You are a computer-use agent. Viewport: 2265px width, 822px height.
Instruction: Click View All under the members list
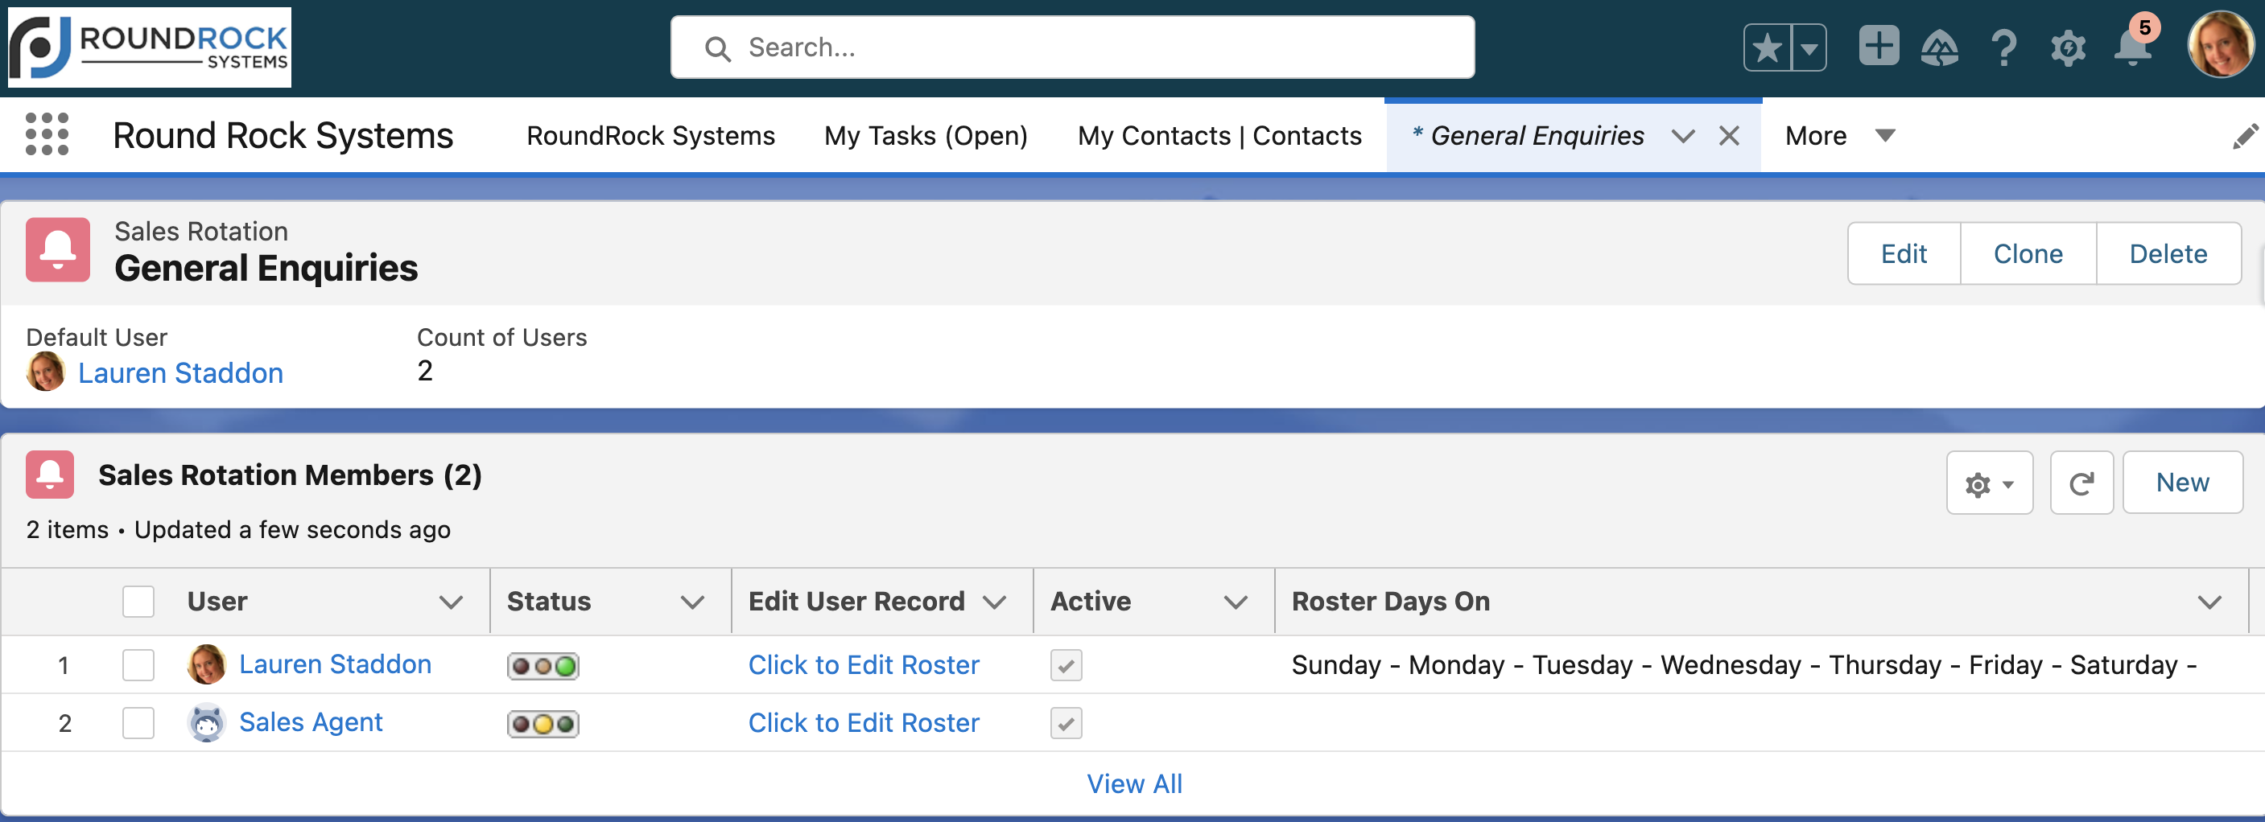[x=1134, y=783]
